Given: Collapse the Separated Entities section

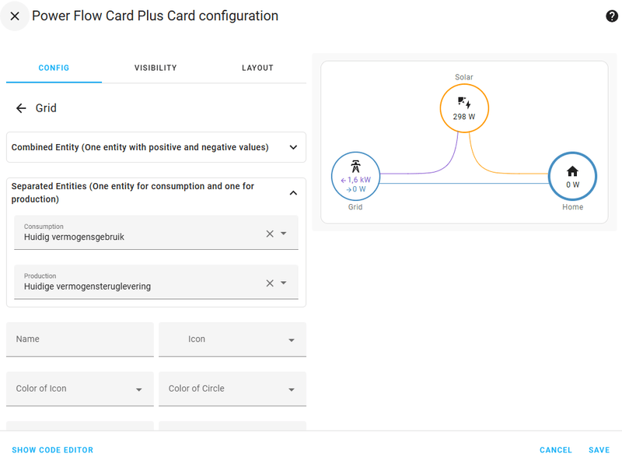Looking at the screenshot, I should (x=293, y=192).
